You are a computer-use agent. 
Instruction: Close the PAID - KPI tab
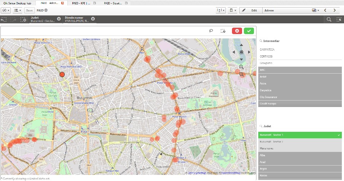coord(95,3)
